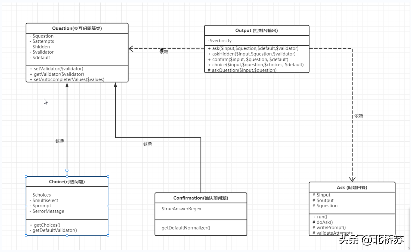Click the $choices attribute
Screen dimensions: 411x252
40,195
